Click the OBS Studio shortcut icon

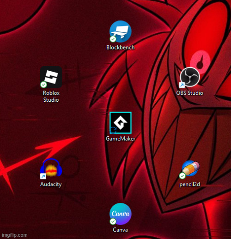pyautogui.click(x=190, y=77)
